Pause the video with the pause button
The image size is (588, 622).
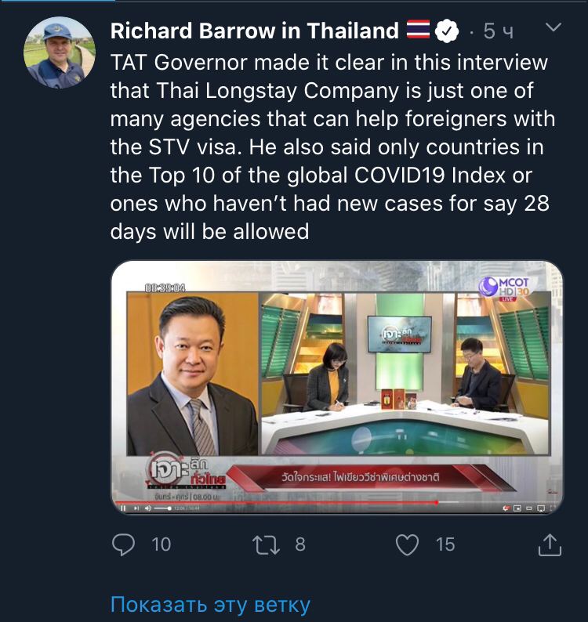tap(122, 508)
